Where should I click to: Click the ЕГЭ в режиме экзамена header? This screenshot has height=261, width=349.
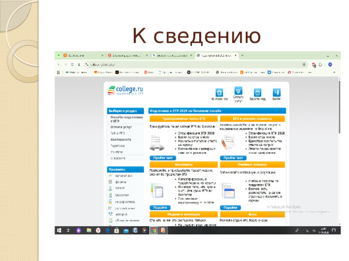[x=252, y=119]
